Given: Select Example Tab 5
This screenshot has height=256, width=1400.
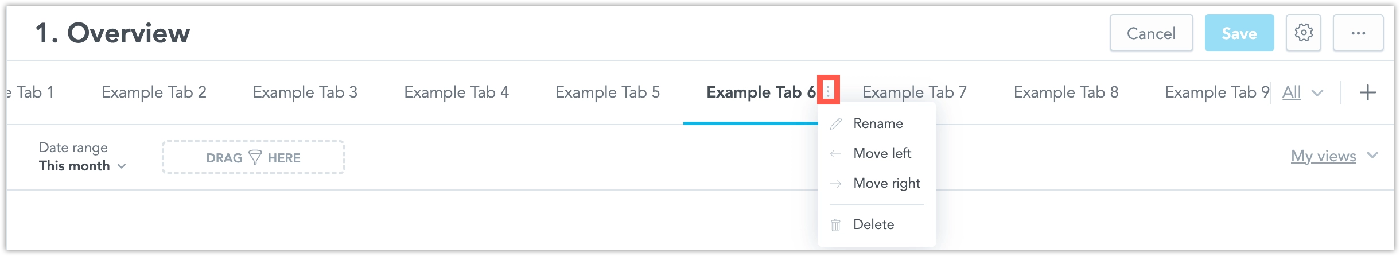Looking at the screenshot, I should (607, 92).
